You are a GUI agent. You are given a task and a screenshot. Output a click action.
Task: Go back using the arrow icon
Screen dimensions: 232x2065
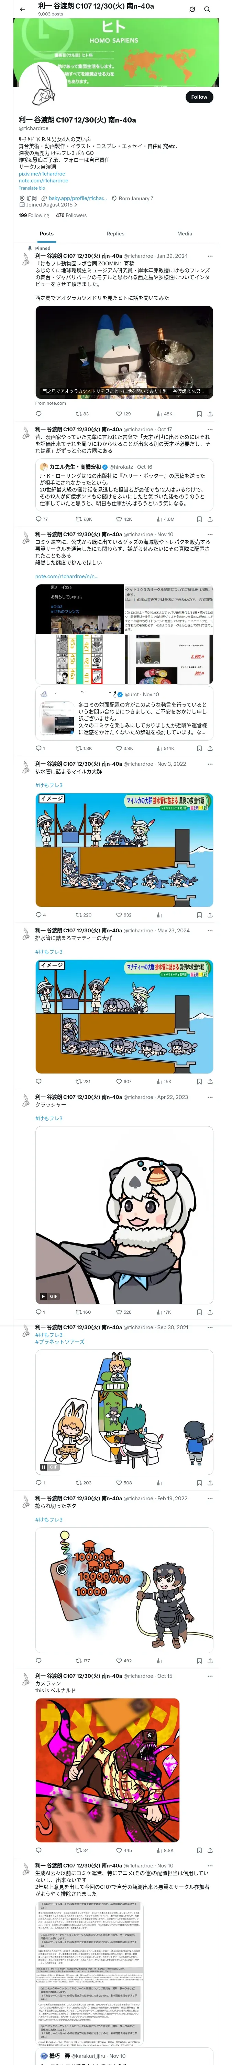pos(22,9)
